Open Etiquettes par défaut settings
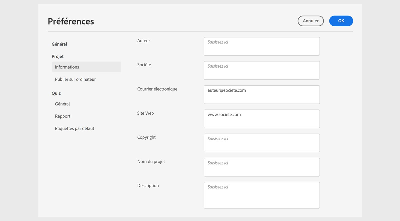Image resolution: width=400 pixels, height=221 pixels. tap(74, 128)
